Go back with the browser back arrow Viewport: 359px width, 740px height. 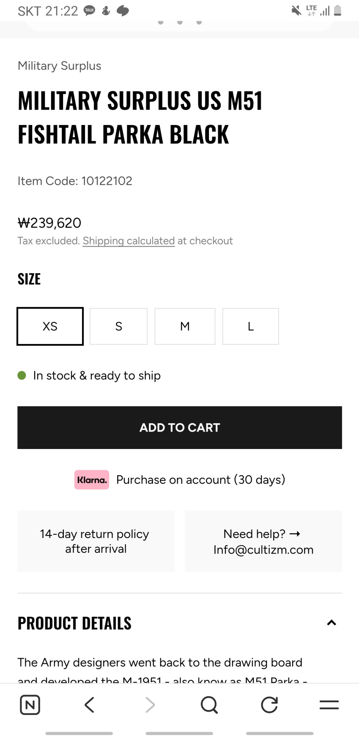pos(89,705)
